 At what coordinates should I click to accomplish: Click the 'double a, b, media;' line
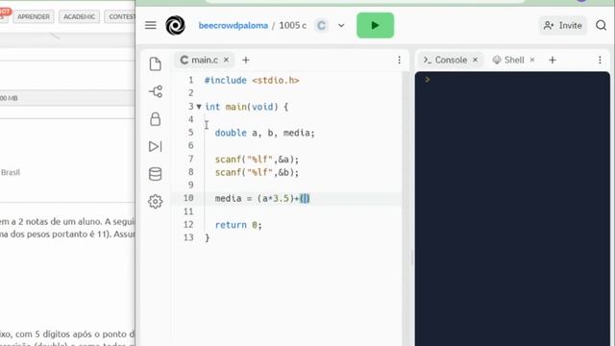(265, 133)
